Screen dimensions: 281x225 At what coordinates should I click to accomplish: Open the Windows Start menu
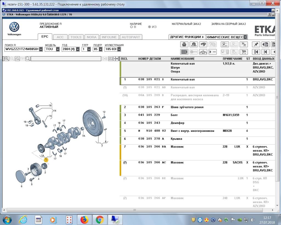[x=7, y=220]
